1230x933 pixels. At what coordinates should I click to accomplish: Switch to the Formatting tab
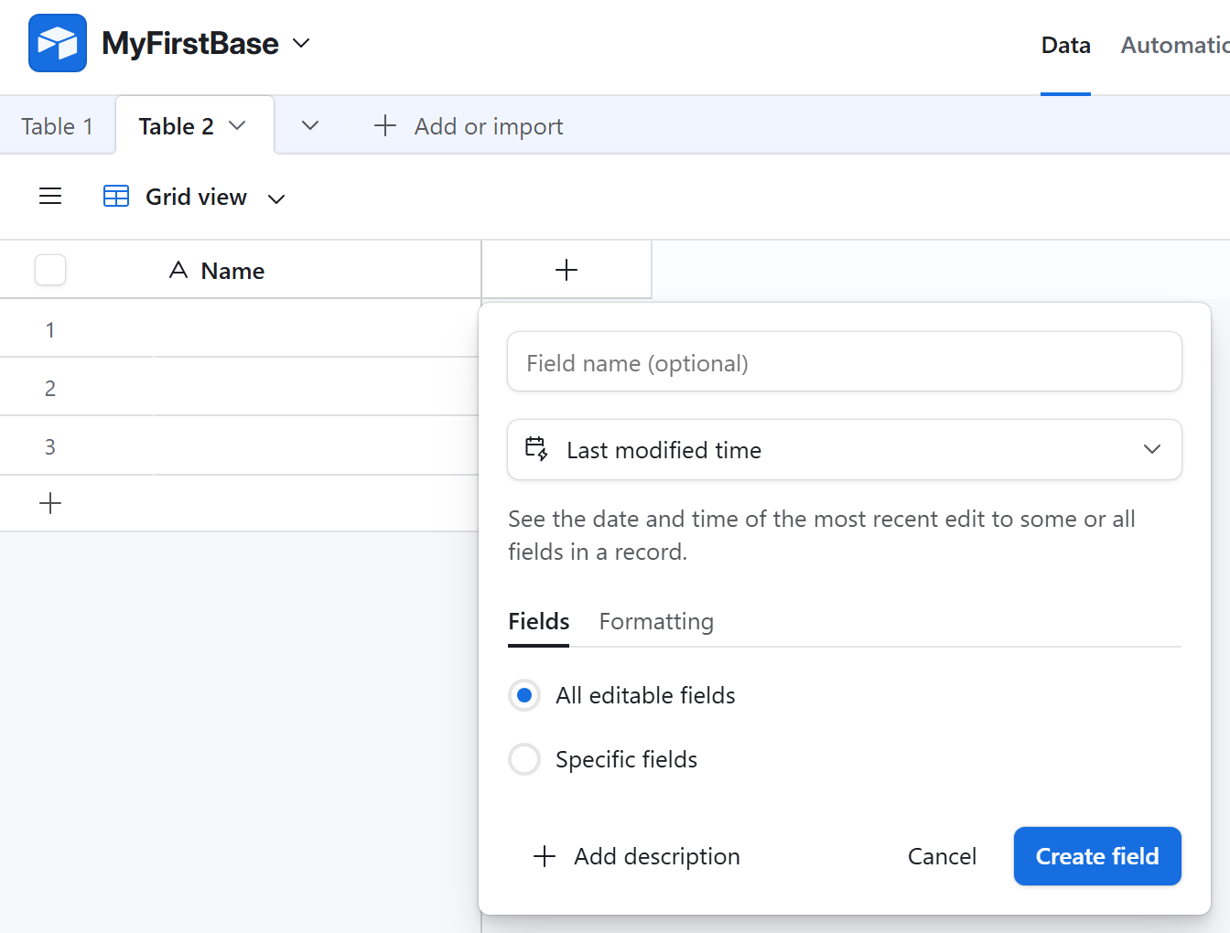(656, 622)
